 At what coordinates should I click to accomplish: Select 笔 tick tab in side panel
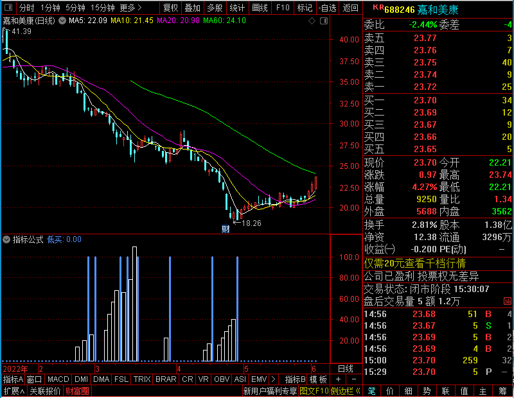click(x=372, y=391)
